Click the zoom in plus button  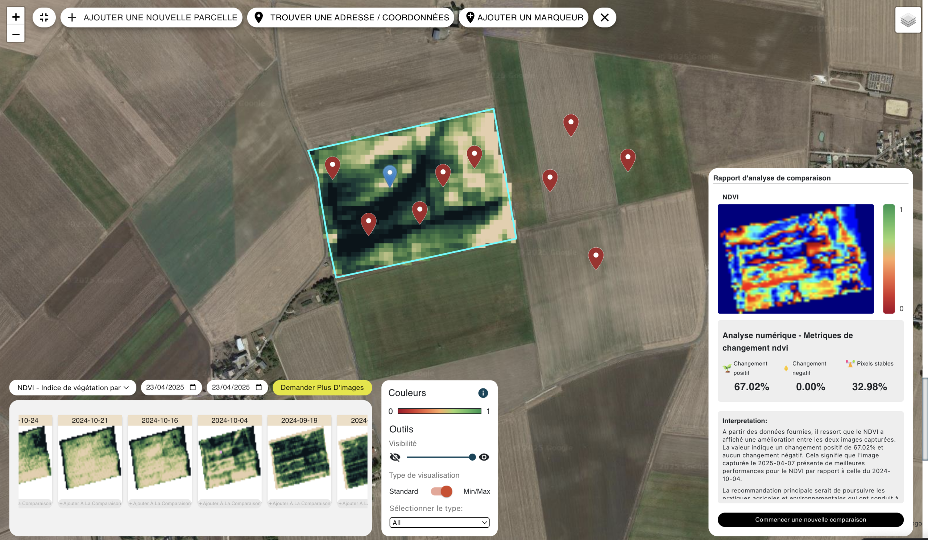tap(16, 17)
